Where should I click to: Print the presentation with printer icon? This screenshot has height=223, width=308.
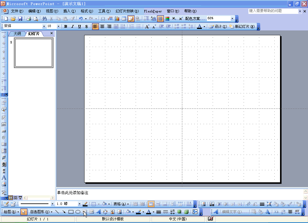[x=29, y=19]
